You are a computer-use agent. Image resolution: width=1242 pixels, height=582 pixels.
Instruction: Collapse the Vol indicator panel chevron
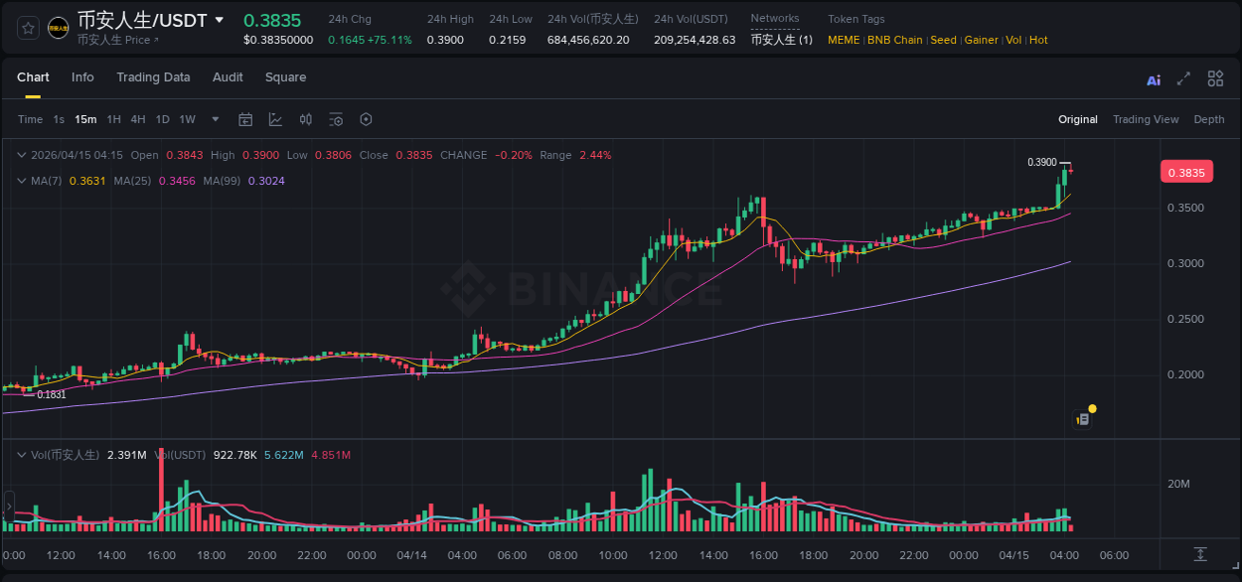[21, 454]
